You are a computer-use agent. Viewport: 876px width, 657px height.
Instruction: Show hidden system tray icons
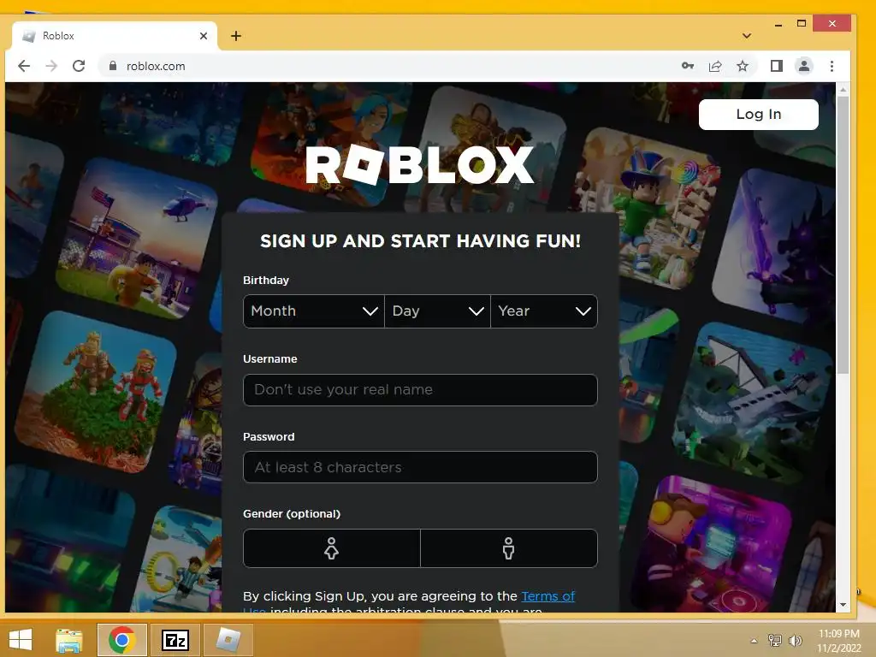(x=755, y=641)
